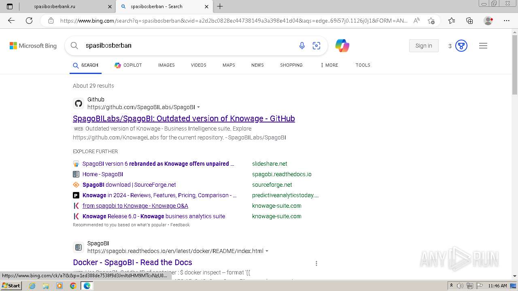Add this page to favorites
The width and height of the screenshot is (518, 291).
pyautogui.click(x=431, y=21)
